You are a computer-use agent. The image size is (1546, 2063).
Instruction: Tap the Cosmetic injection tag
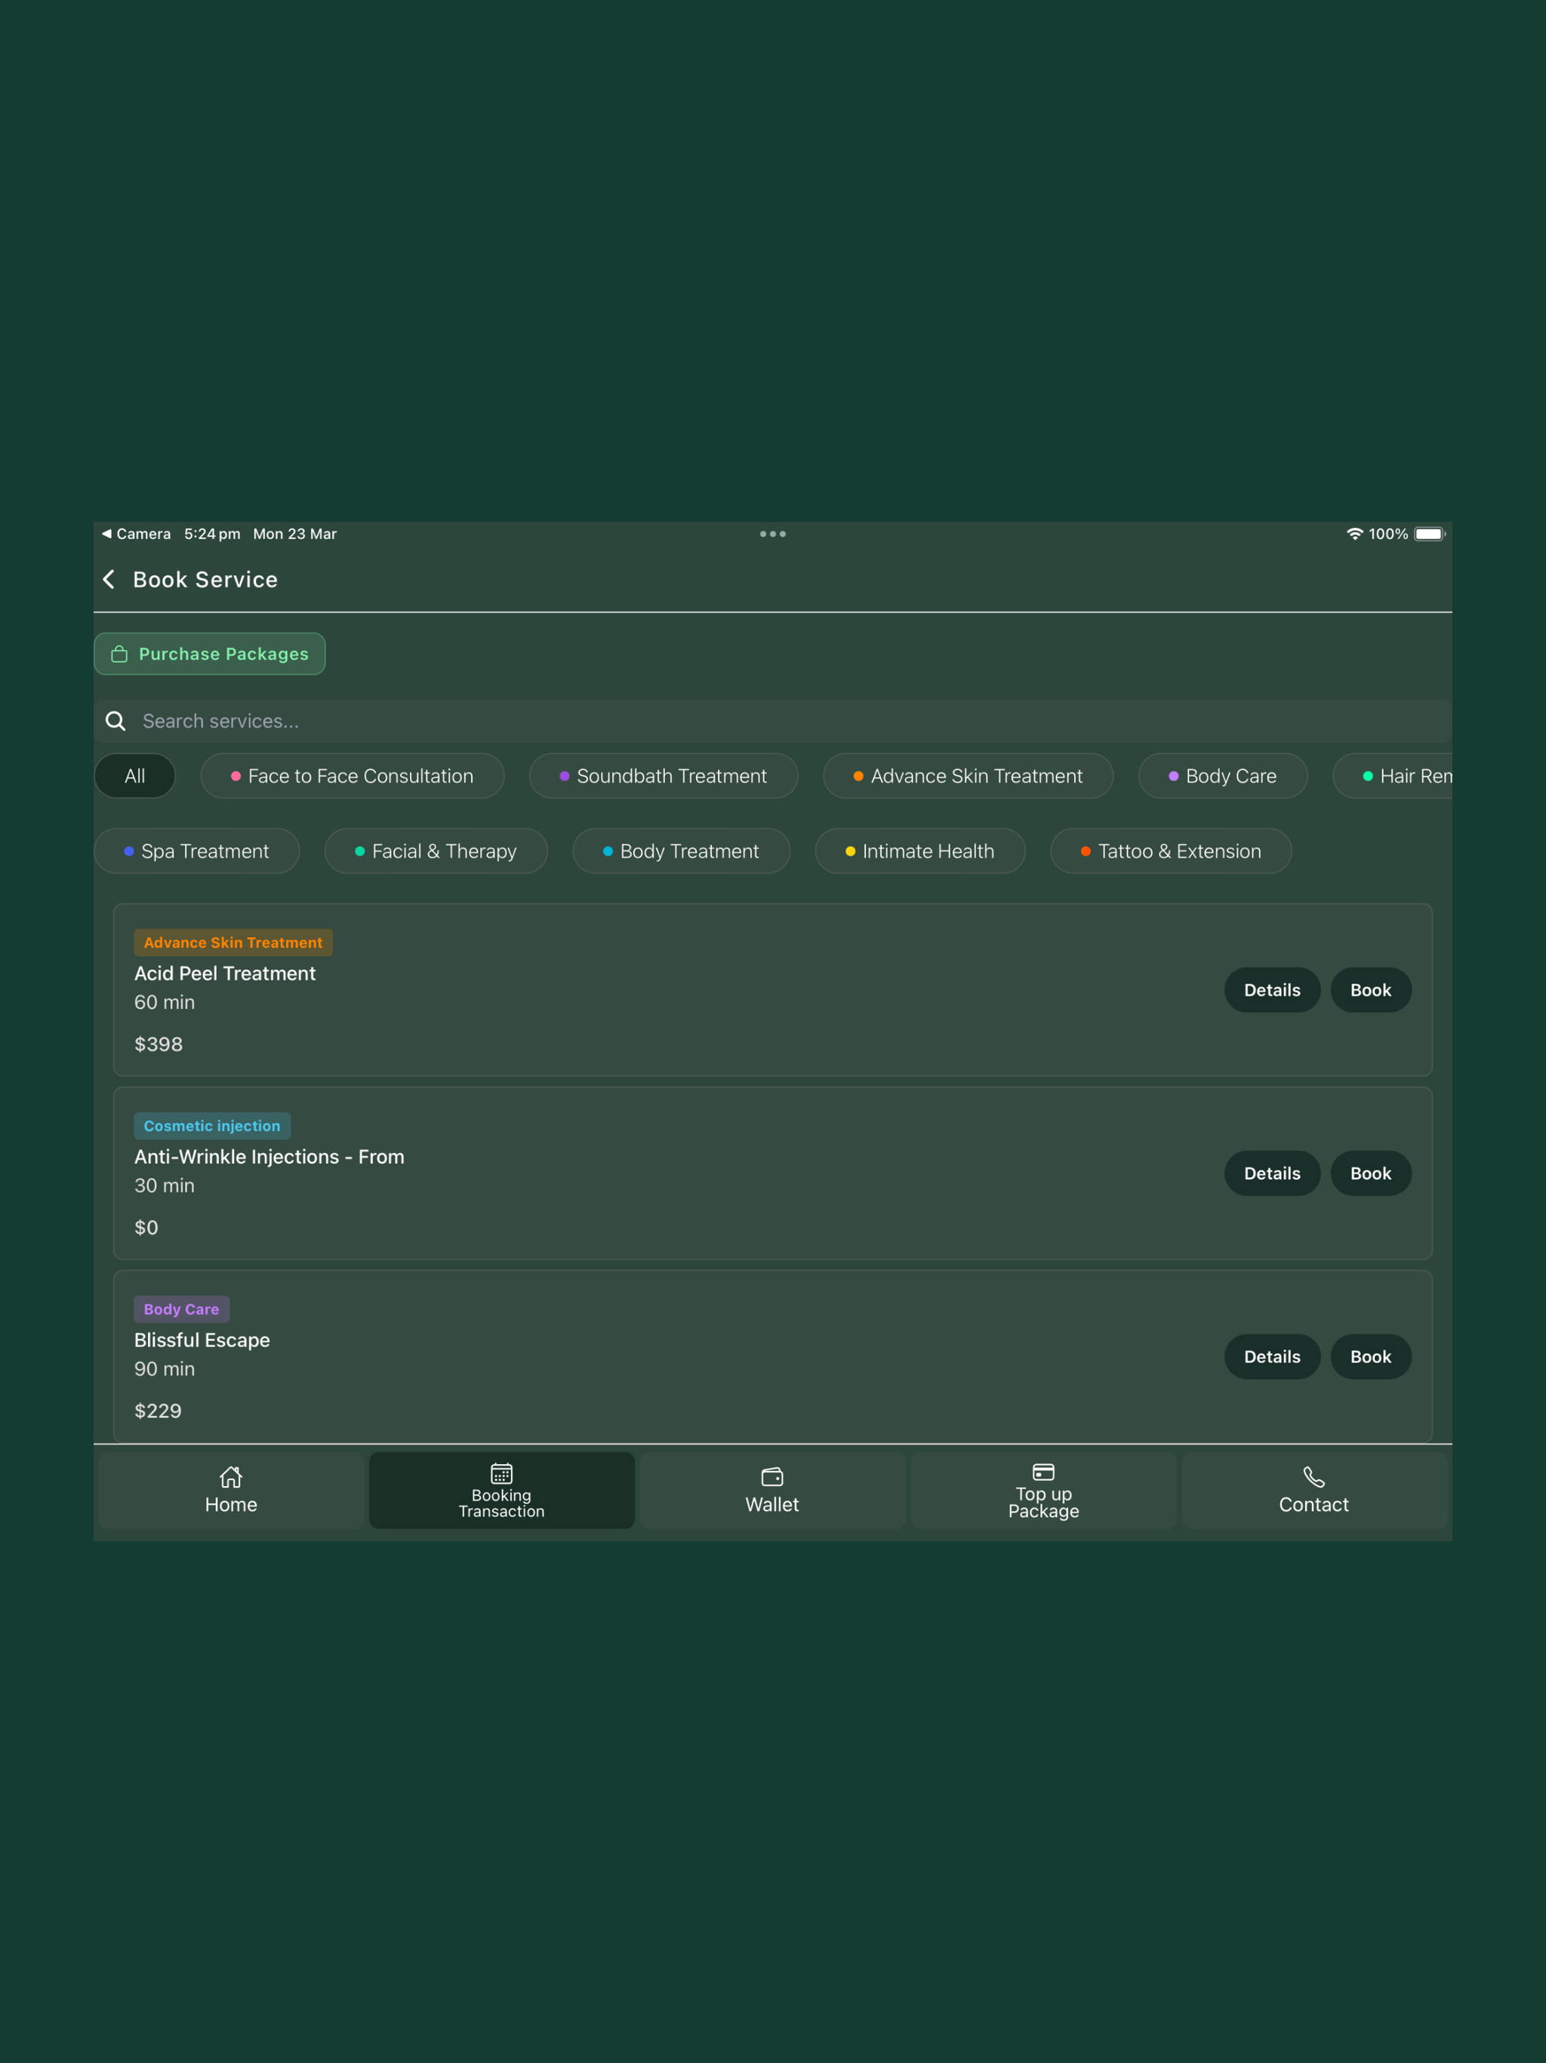(213, 1126)
